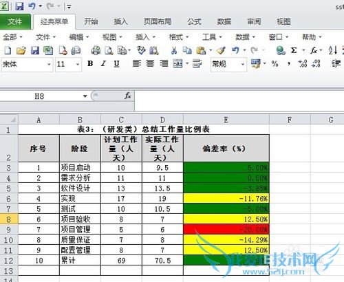Click the Select All corner button

pyautogui.click(x=9, y=120)
